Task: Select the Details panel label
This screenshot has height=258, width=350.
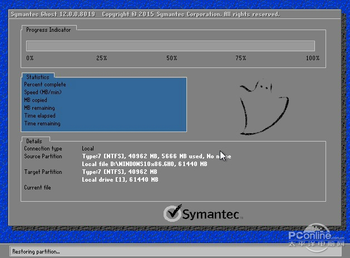Action: [x=34, y=141]
